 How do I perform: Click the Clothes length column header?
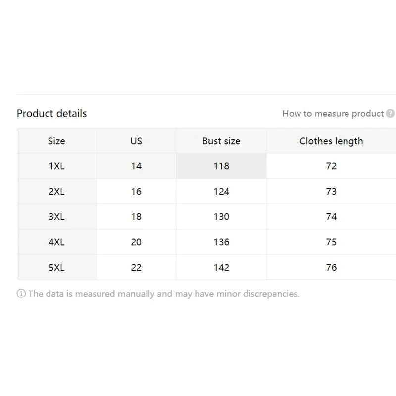(x=331, y=141)
